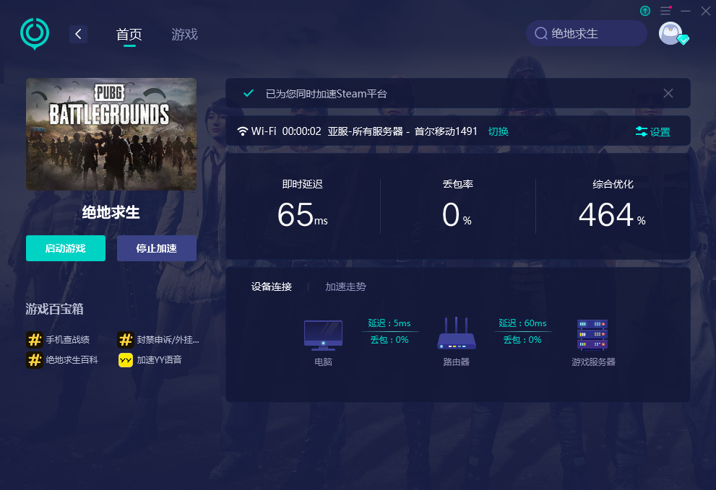
Task: Dismiss the Steam平台 notification banner
Action: point(668,94)
